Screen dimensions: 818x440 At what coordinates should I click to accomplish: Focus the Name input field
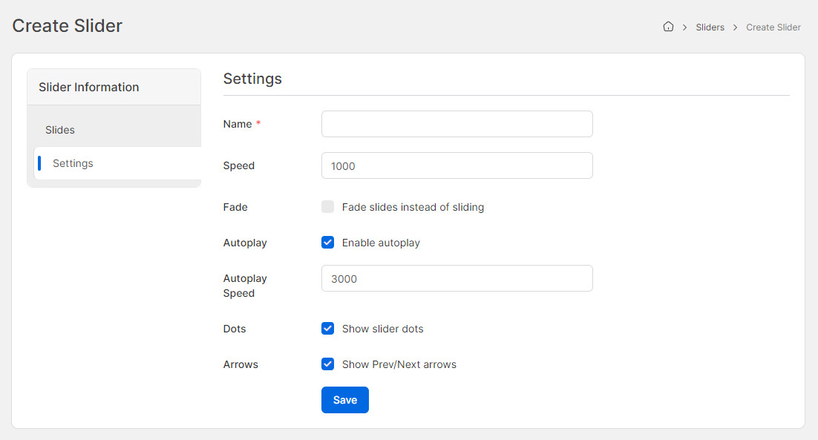[457, 124]
